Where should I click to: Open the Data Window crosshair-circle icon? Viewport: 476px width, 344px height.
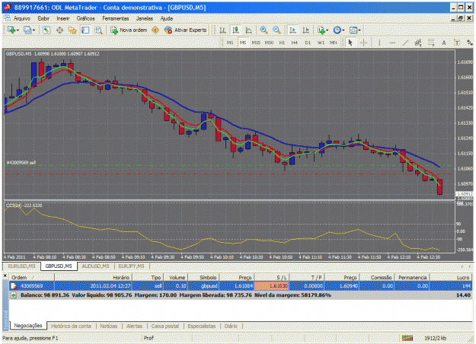[x=59, y=30]
